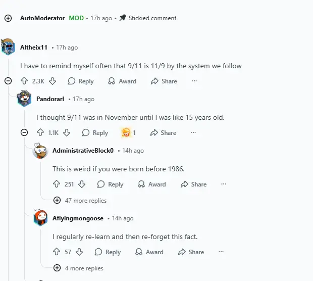Open Altheix11's user avatar

8,48
